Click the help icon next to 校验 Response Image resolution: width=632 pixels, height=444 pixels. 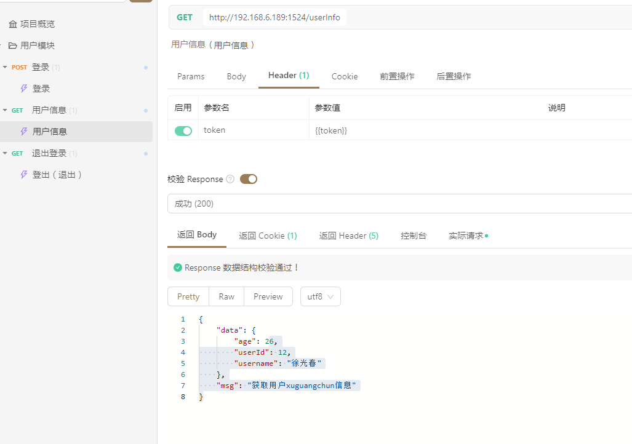click(230, 179)
